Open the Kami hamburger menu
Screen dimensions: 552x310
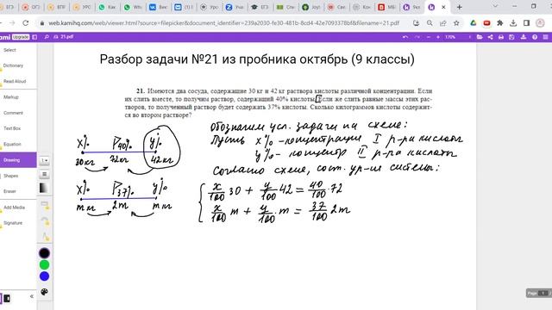coord(546,37)
